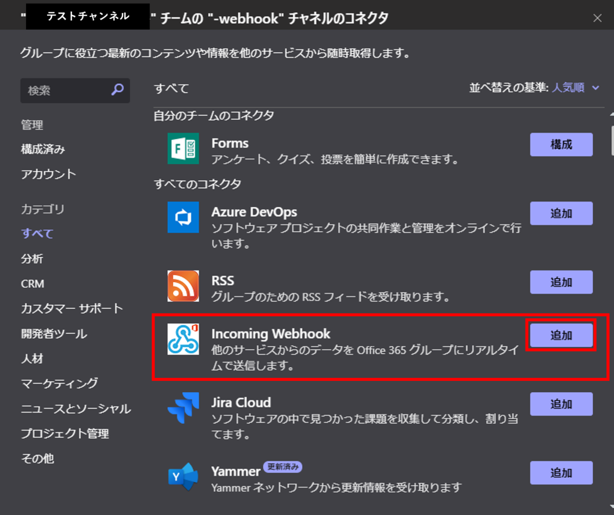
Task: Click the Incoming Webhook connector icon
Action: point(183,339)
